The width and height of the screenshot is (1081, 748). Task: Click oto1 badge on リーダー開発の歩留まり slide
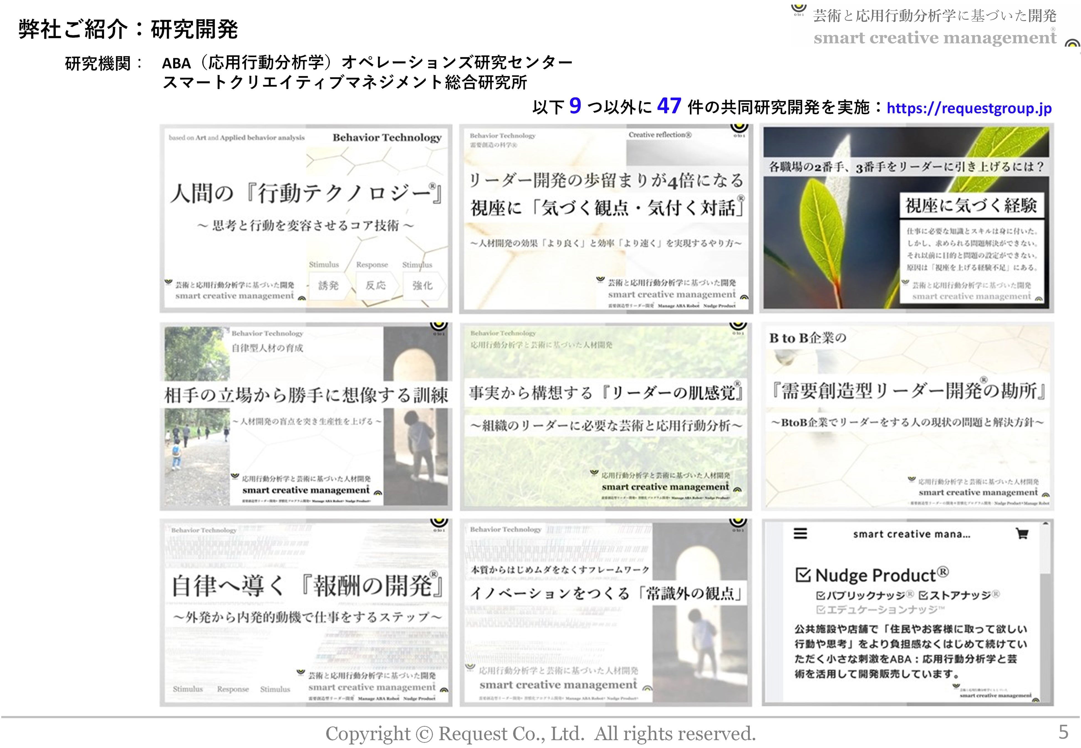[x=739, y=130]
